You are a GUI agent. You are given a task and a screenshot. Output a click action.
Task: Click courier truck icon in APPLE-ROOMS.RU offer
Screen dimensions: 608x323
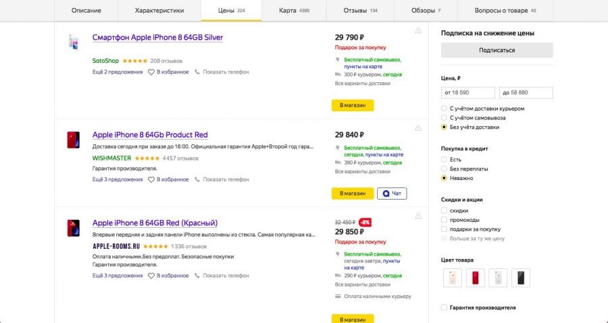point(338,276)
